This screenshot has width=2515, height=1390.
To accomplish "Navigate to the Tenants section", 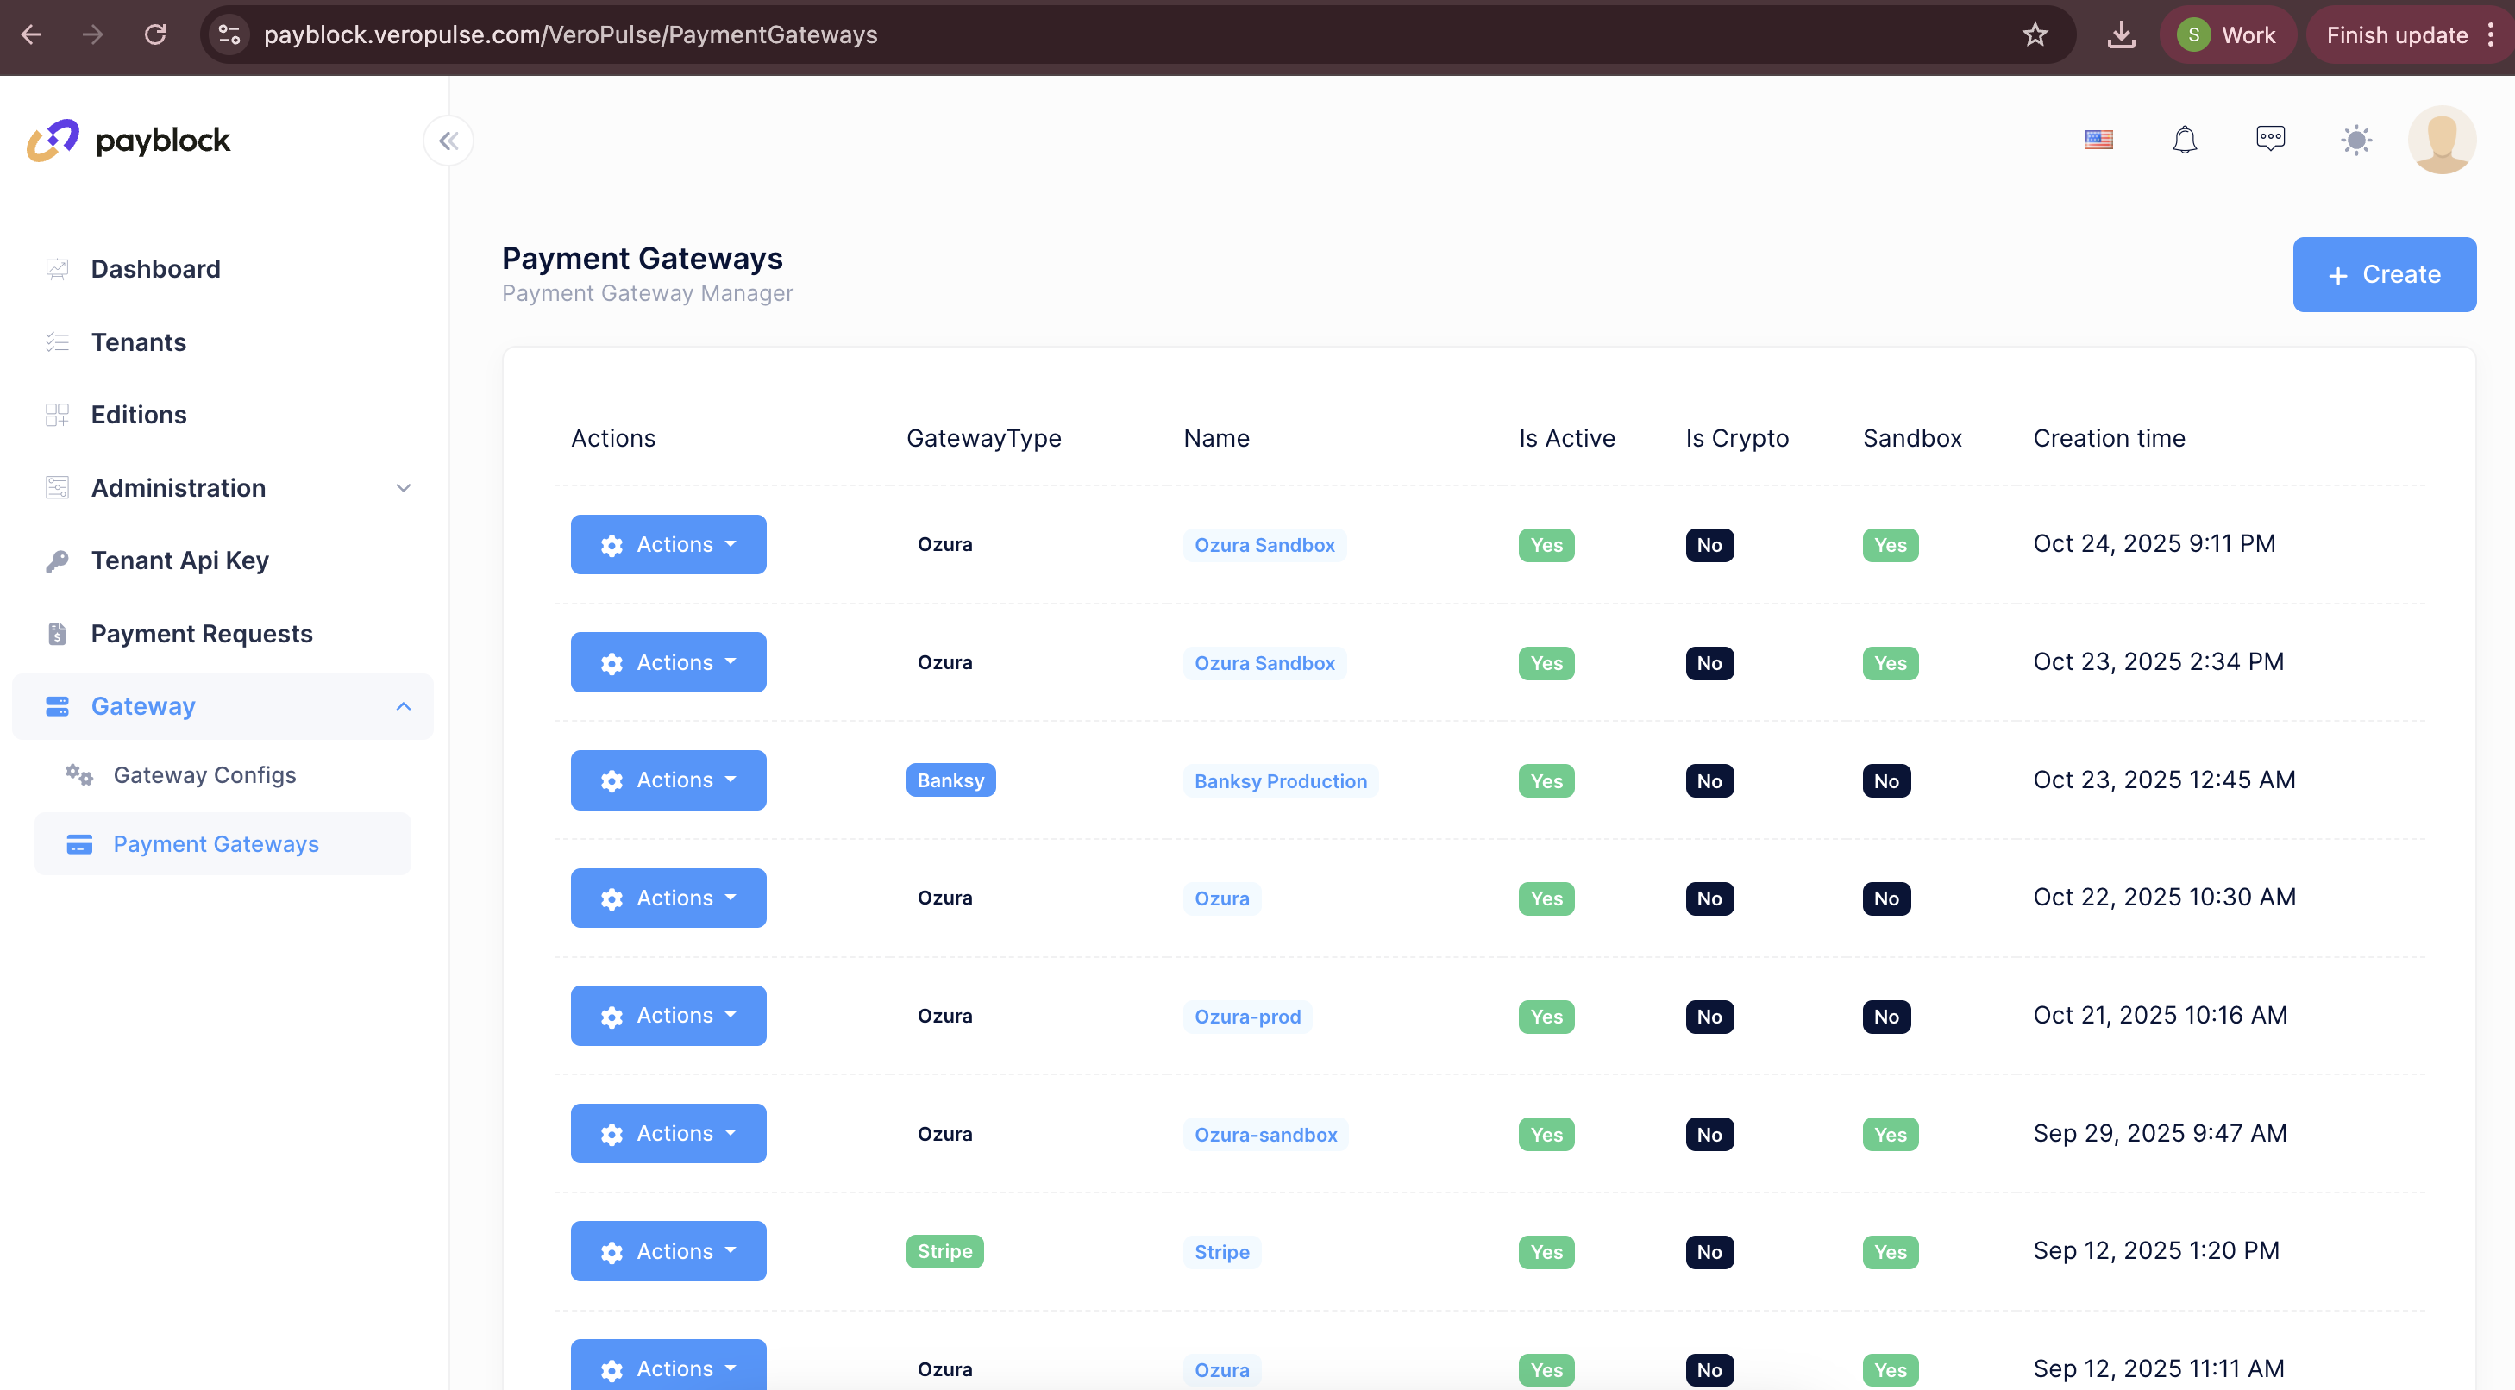I will (138, 341).
